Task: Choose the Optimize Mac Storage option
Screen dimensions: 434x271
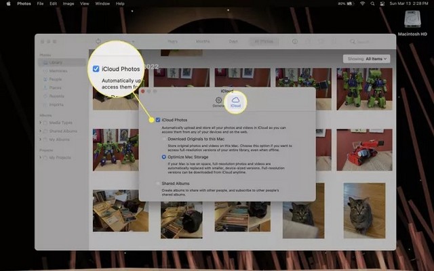Action: [x=163, y=157]
